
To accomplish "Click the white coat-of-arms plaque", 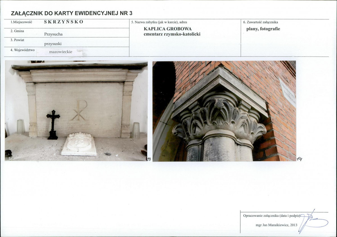I will (79, 144).
